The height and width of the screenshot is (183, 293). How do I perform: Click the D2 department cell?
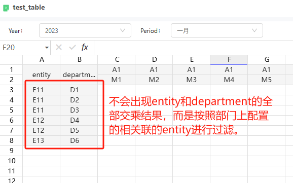pyautogui.click(x=79, y=100)
